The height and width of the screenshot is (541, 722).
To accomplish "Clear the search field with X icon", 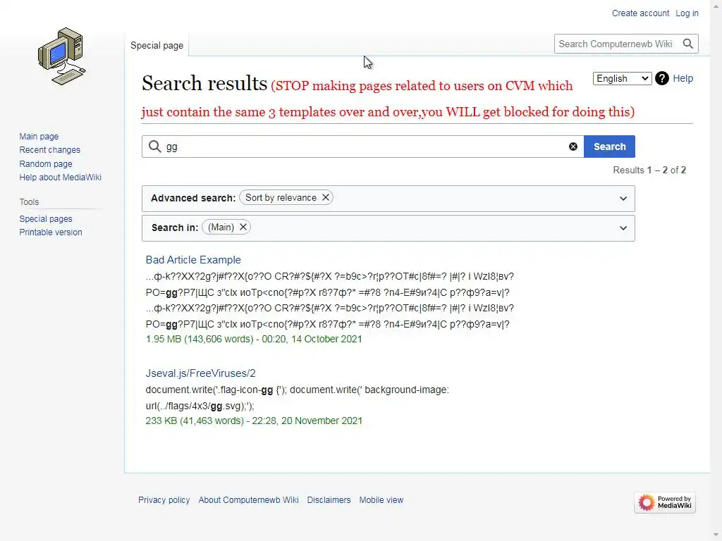I will click(573, 147).
